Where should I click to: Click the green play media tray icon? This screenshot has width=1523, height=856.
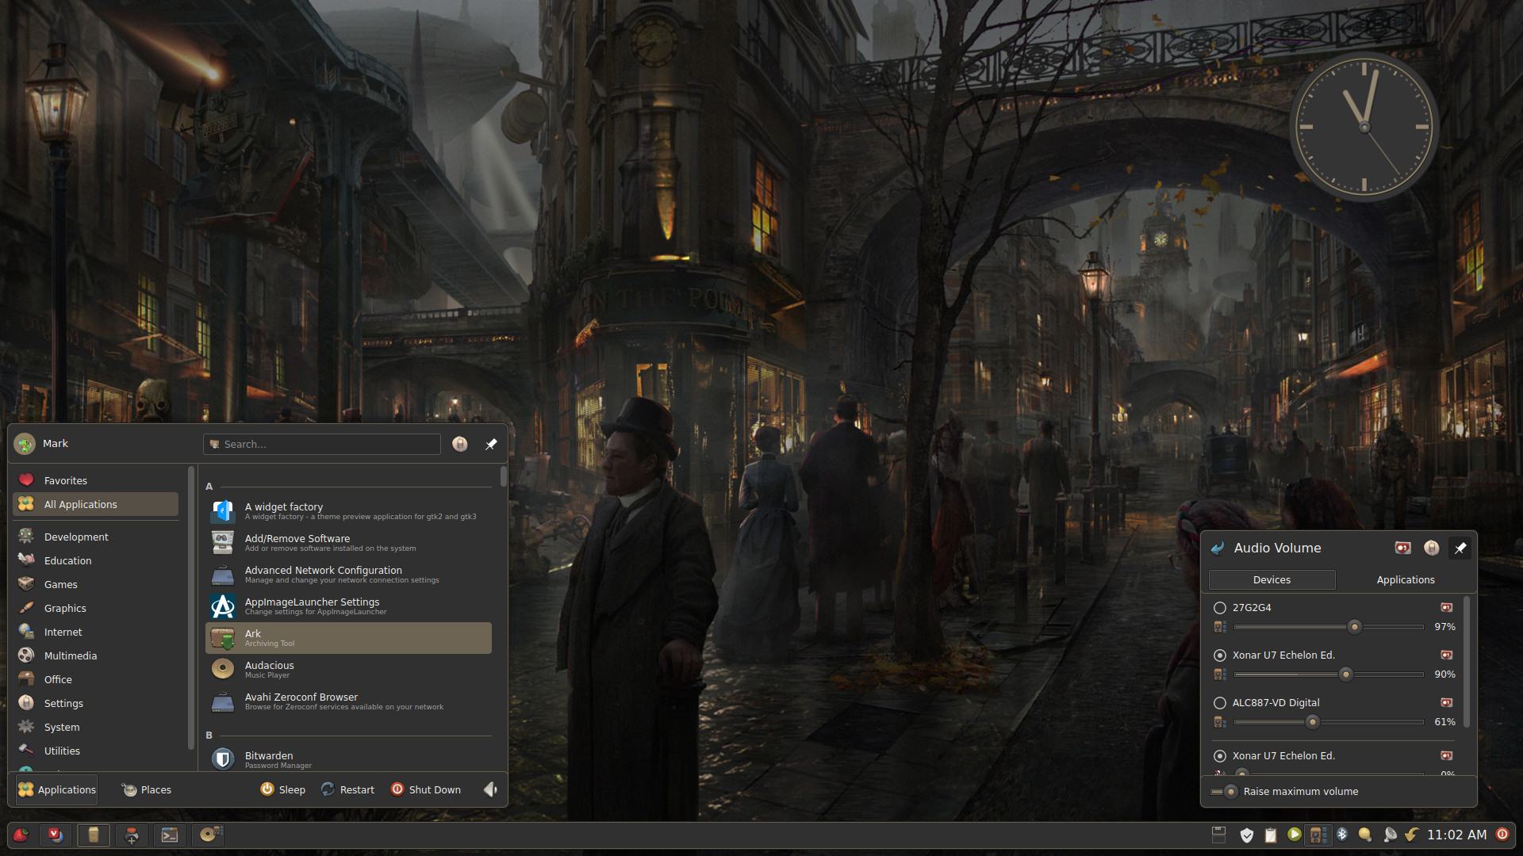tap(1294, 834)
